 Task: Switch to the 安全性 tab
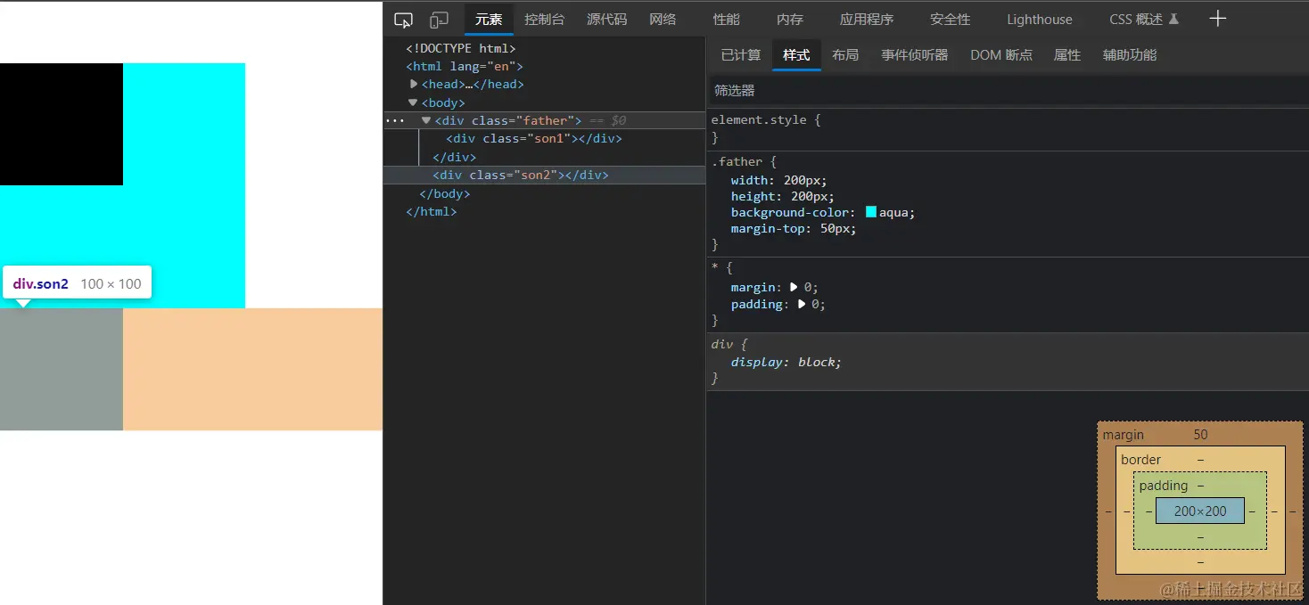pos(950,20)
